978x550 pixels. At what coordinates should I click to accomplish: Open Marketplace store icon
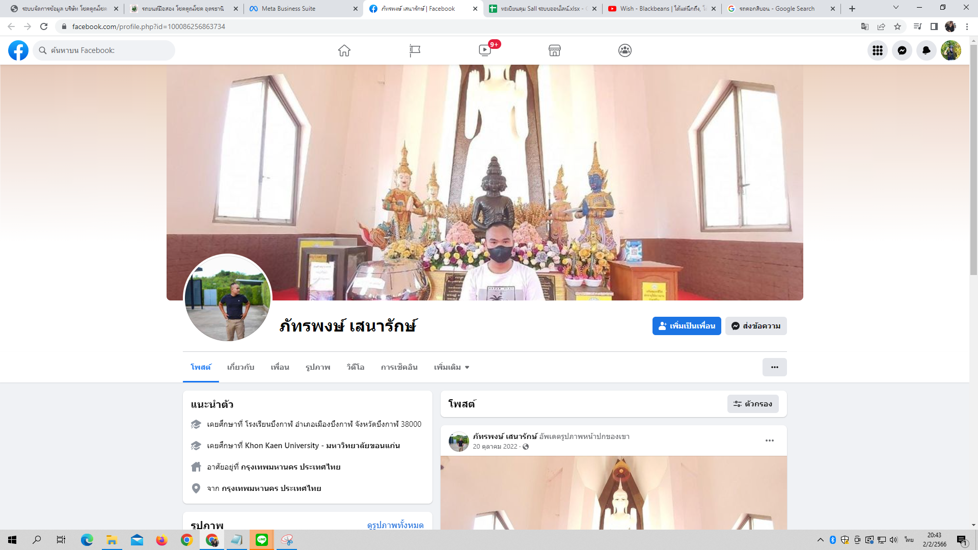pyautogui.click(x=555, y=50)
